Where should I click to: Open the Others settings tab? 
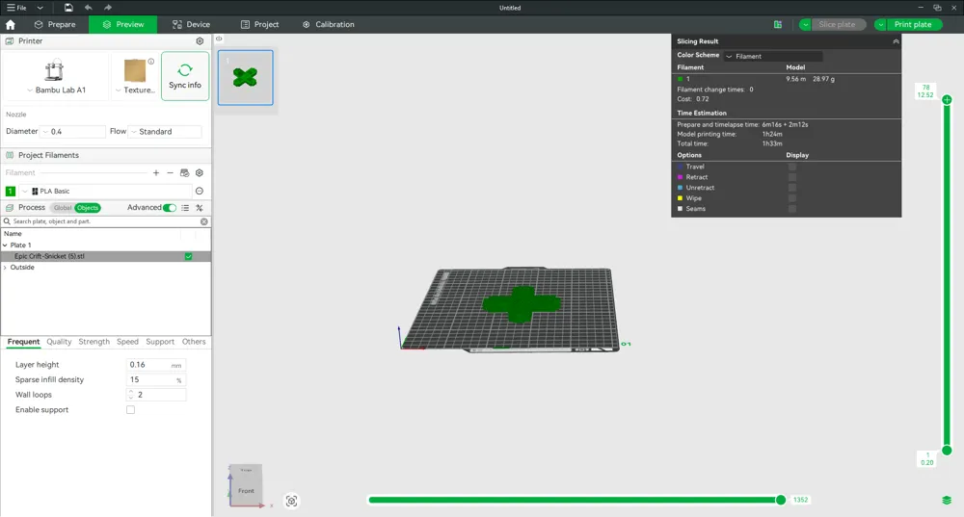click(x=194, y=342)
